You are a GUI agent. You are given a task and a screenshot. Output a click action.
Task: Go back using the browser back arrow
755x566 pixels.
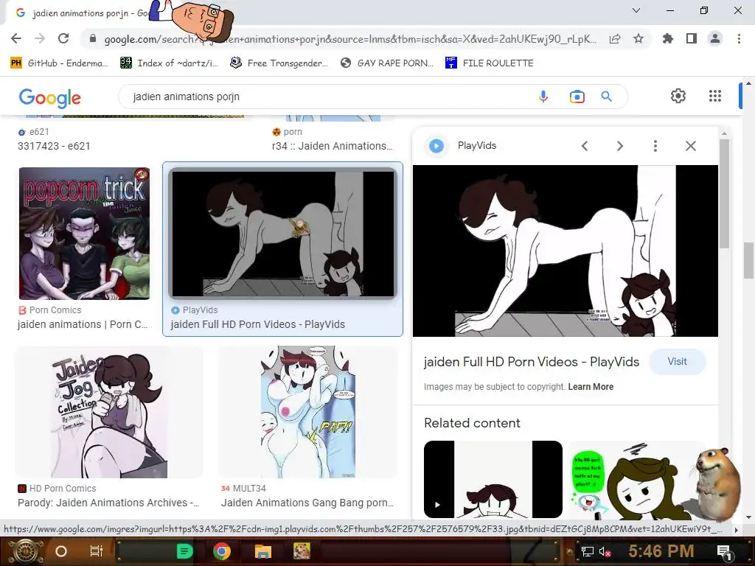click(x=16, y=38)
